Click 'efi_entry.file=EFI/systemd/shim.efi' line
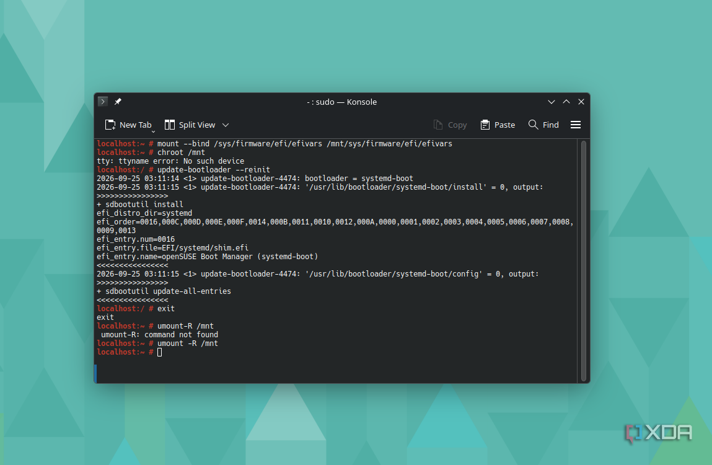The image size is (712, 465). pyautogui.click(x=172, y=248)
